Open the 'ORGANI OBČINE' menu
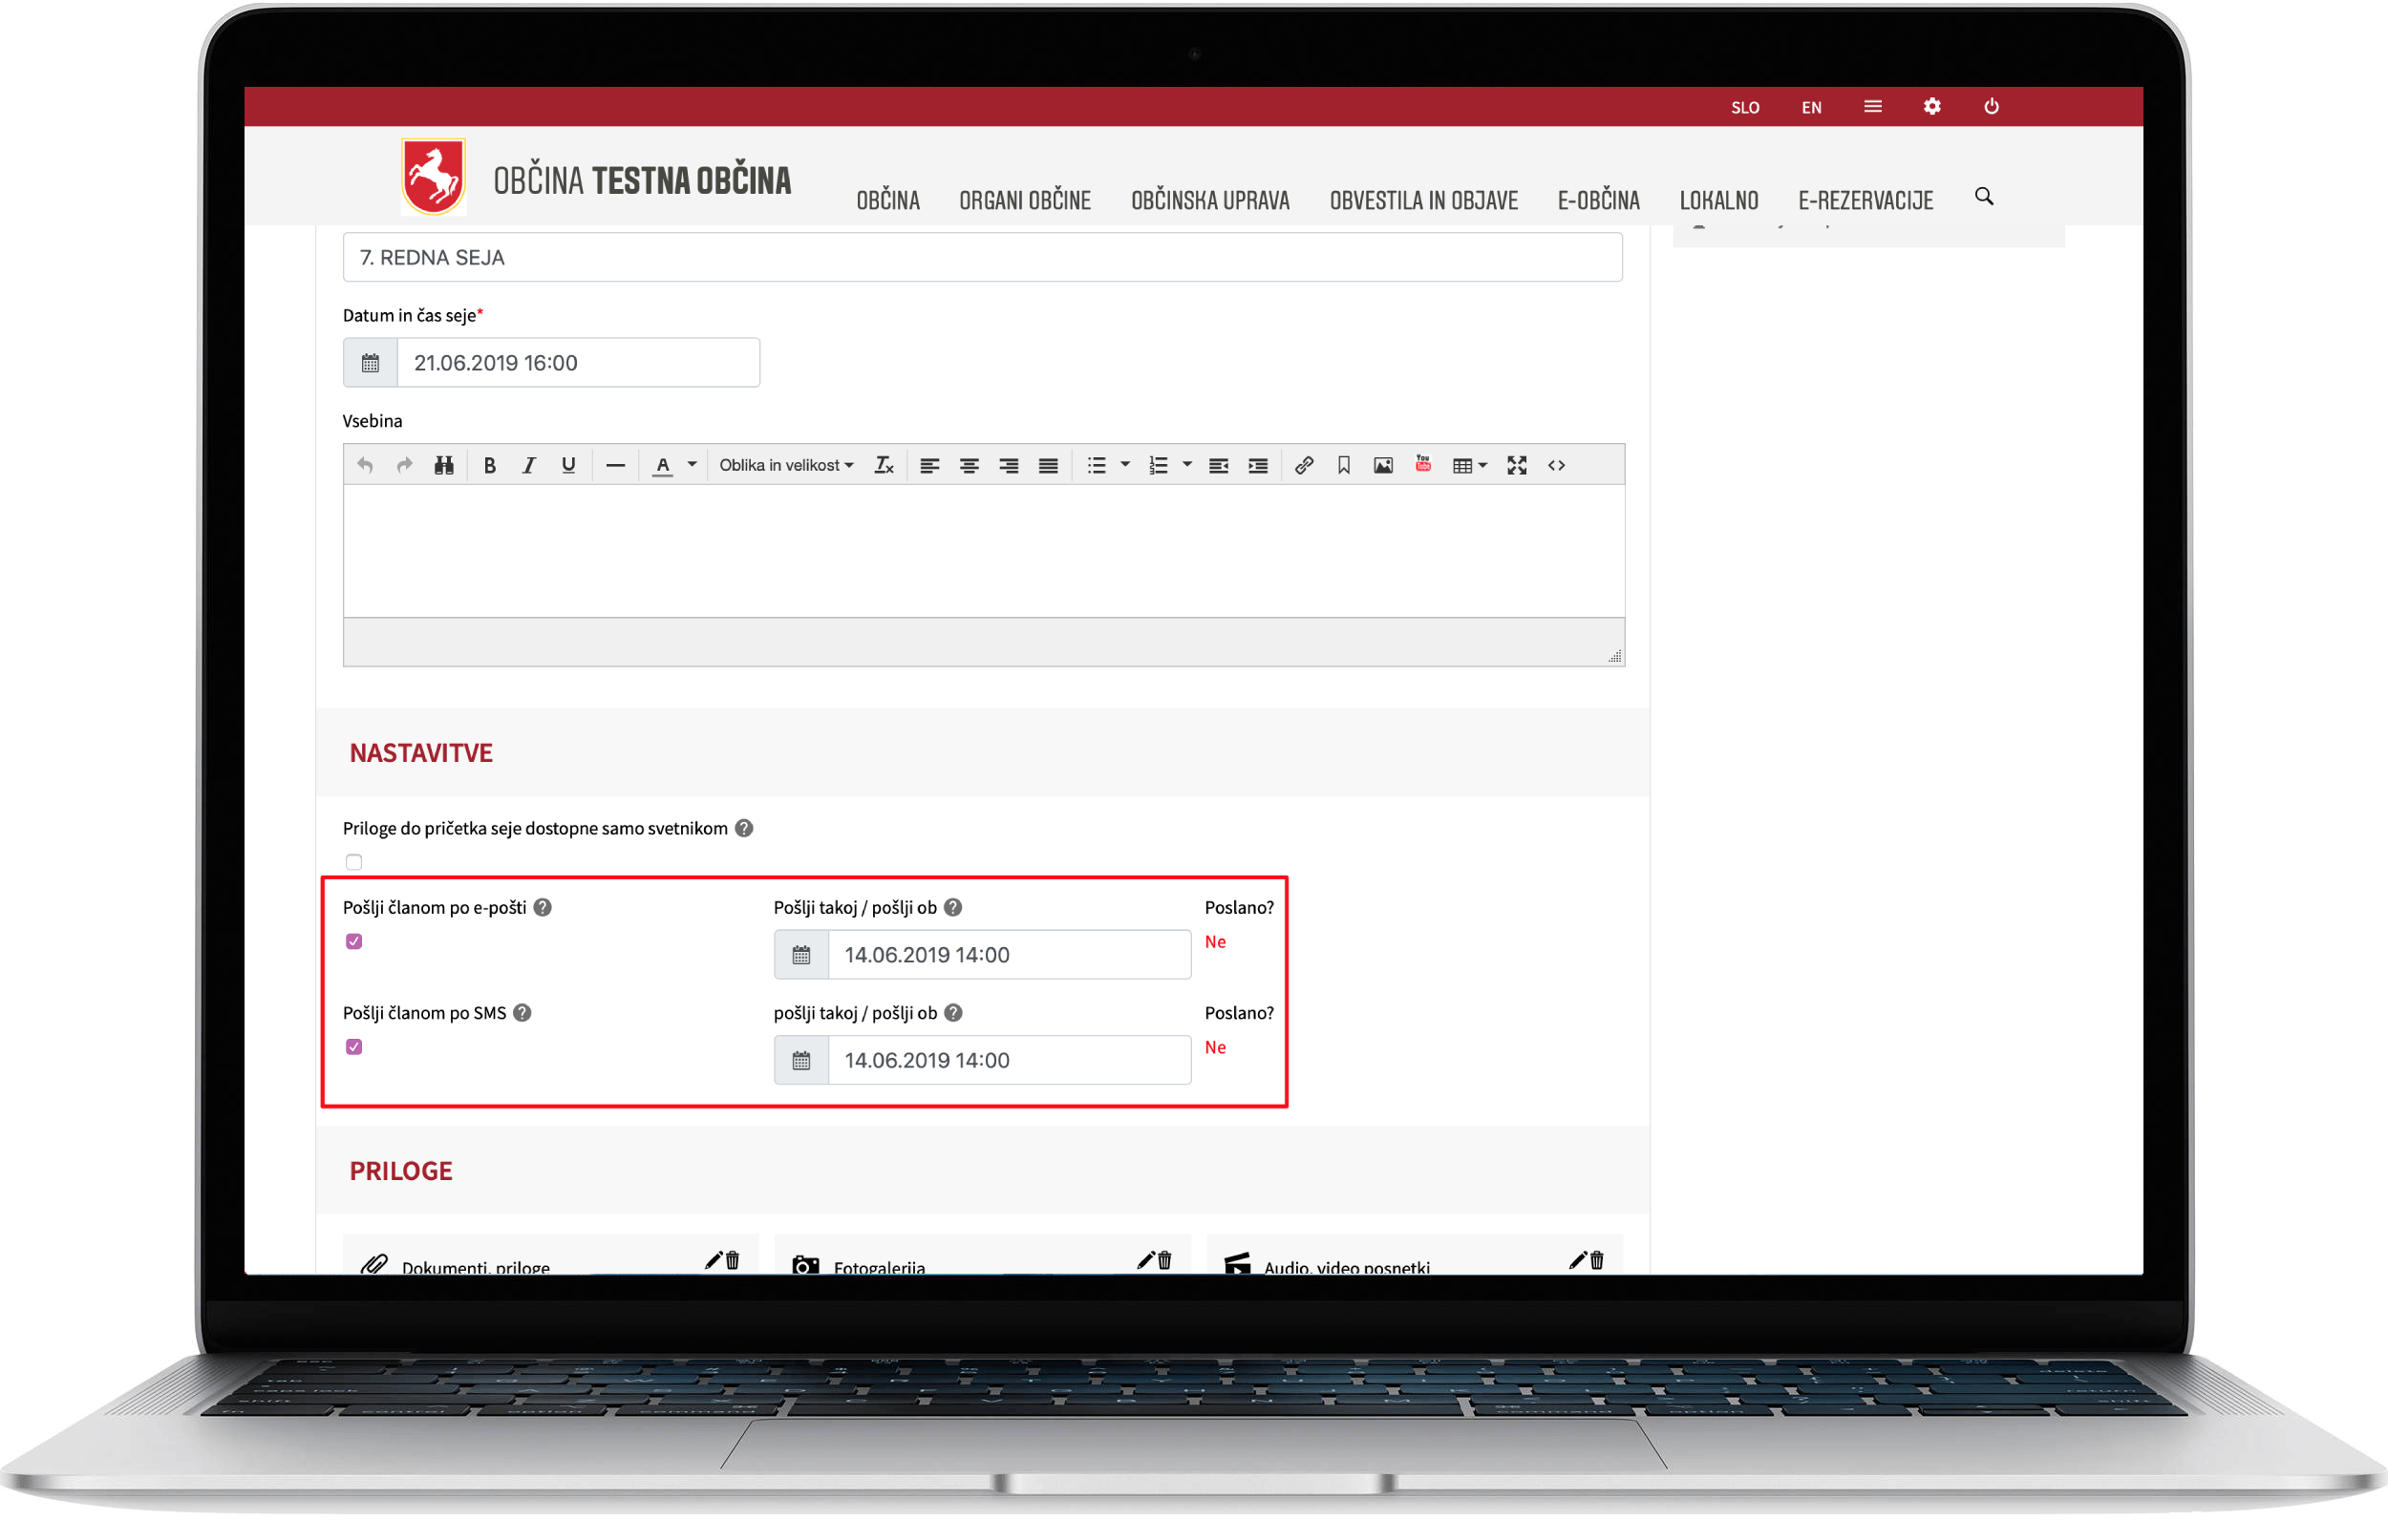 pos(1024,201)
